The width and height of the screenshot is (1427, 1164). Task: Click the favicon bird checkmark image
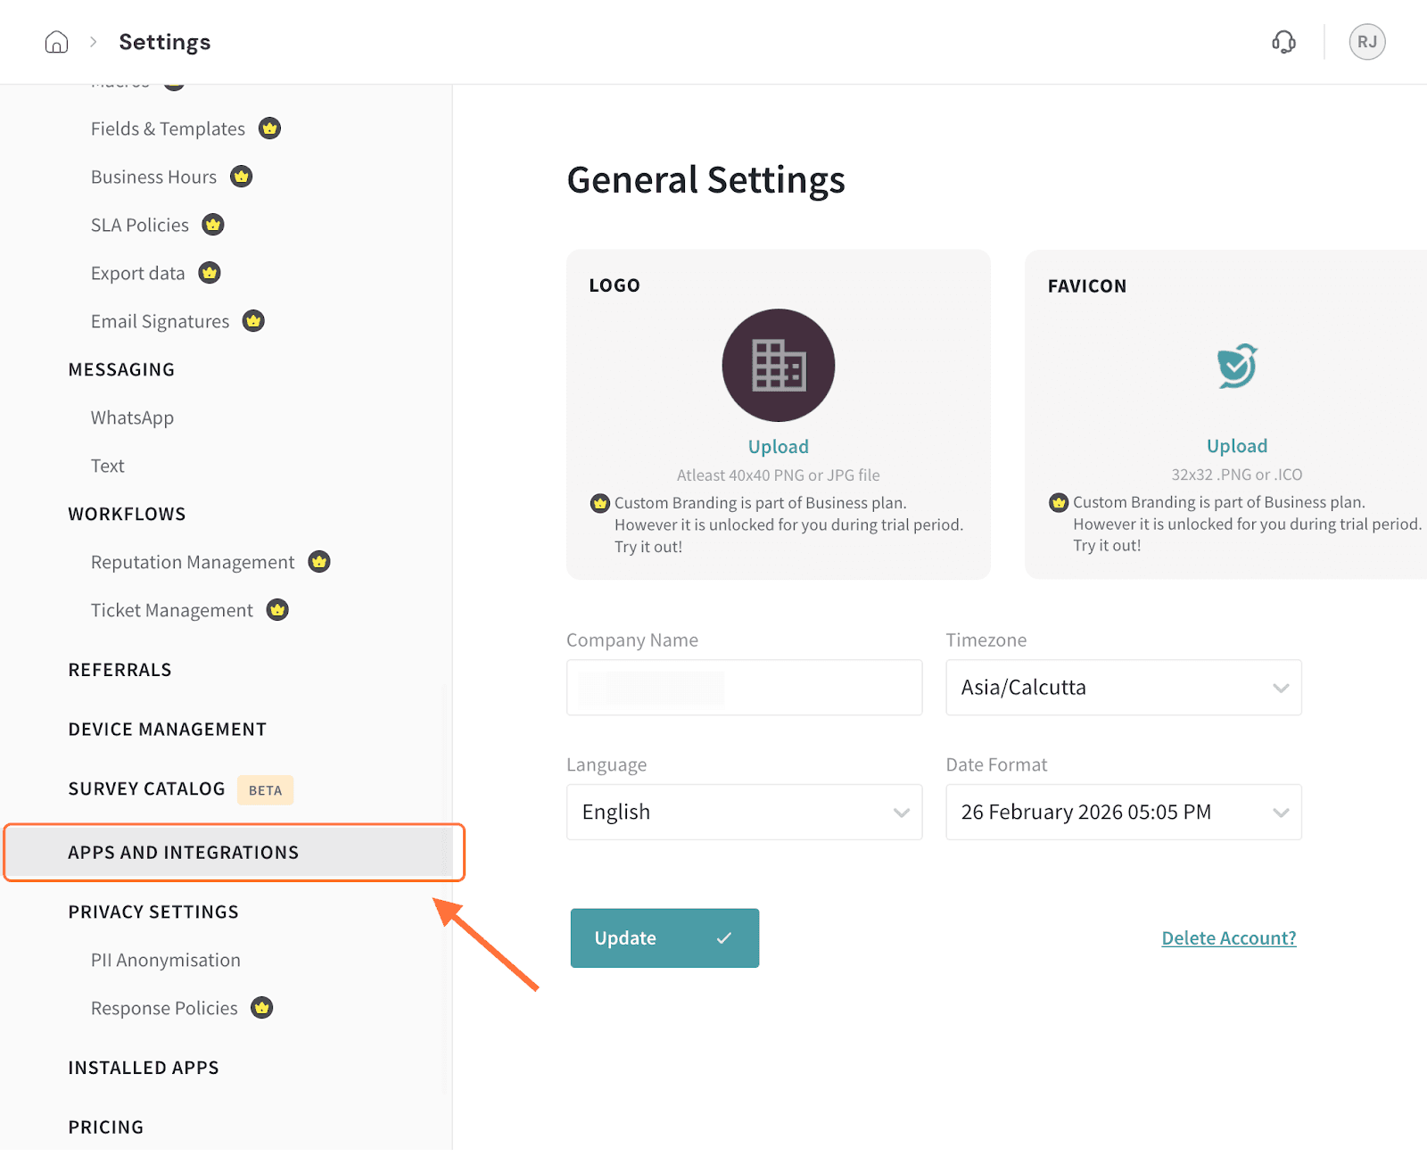(x=1237, y=366)
